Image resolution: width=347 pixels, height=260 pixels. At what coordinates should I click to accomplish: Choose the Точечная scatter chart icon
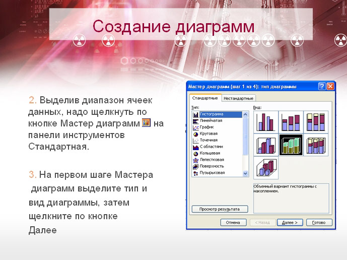pyautogui.click(x=195, y=141)
